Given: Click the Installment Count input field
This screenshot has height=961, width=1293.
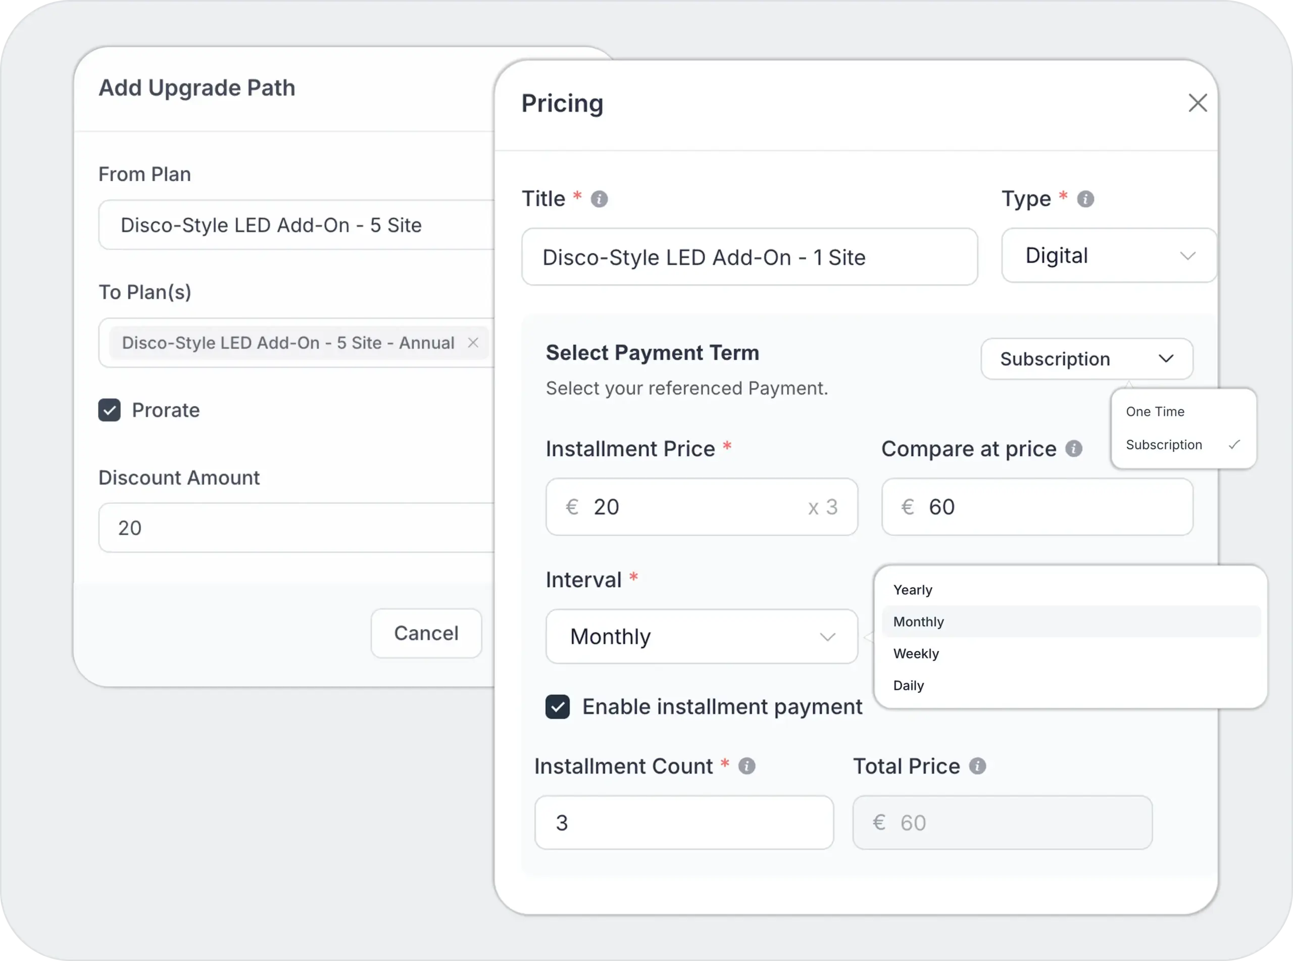Looking at the screenshot, I should pos(684,823).
